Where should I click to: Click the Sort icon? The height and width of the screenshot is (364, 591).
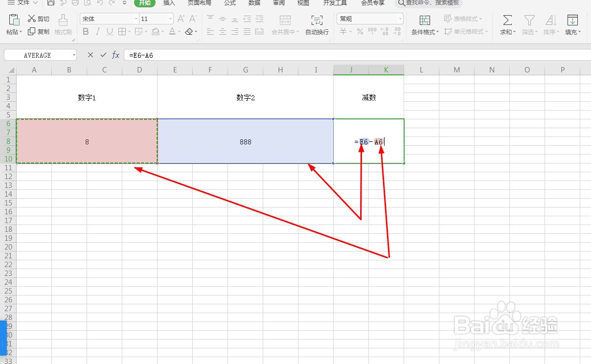click(x=551, y=20)
